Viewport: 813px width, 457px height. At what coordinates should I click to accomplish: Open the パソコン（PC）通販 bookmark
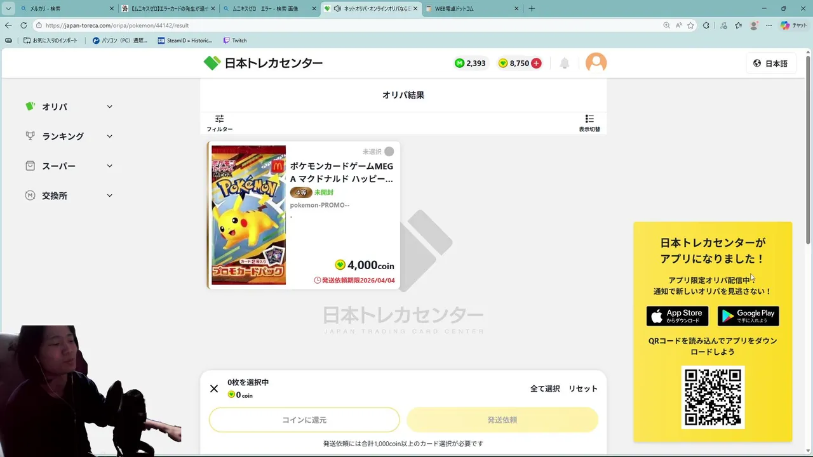(120, 40)
